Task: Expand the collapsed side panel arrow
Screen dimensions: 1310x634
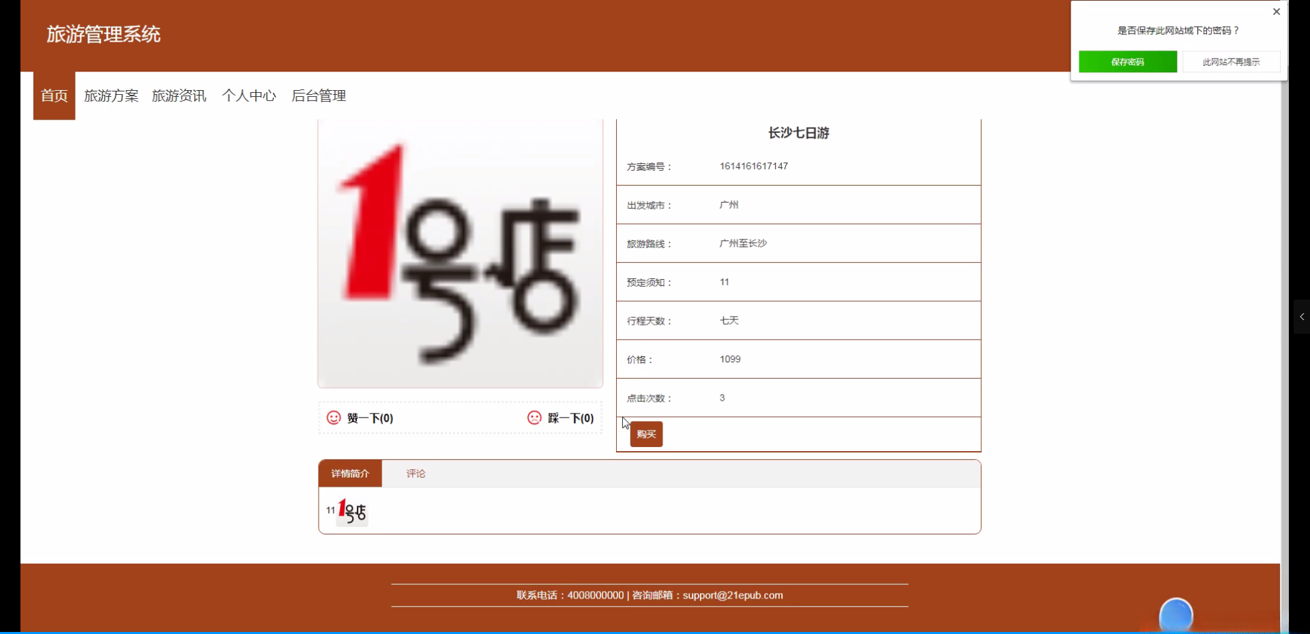Action: pos(1302,317)
